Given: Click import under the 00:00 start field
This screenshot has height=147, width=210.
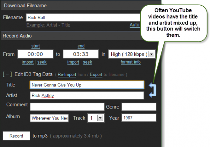Looking at the screenshot, I should click(28, 62).
